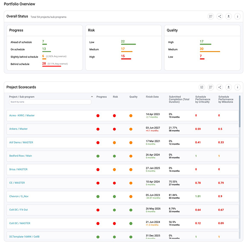This screenshot has height=246, width=246.
Task: Download the Overall Status panel data
Action: tap(229, 16)
